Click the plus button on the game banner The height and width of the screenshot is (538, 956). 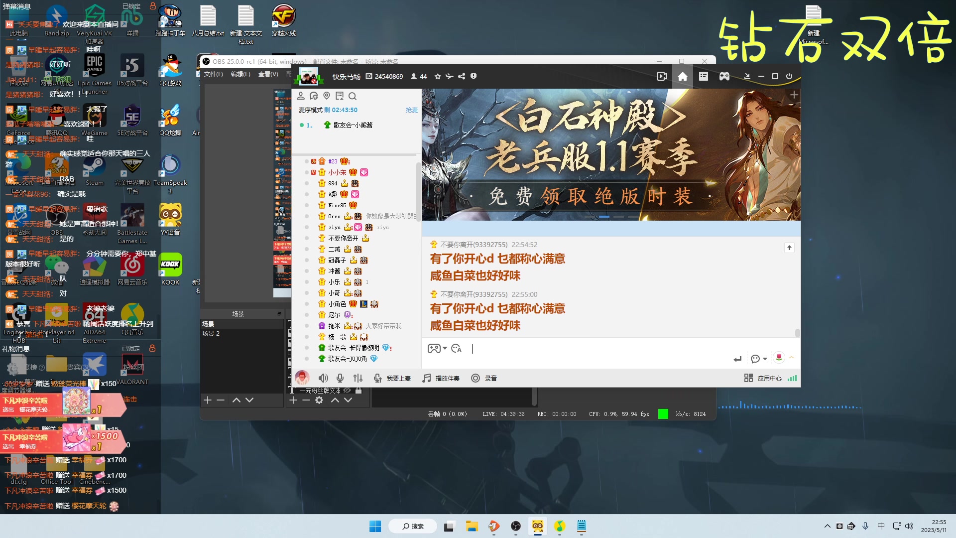pos(794,95)
